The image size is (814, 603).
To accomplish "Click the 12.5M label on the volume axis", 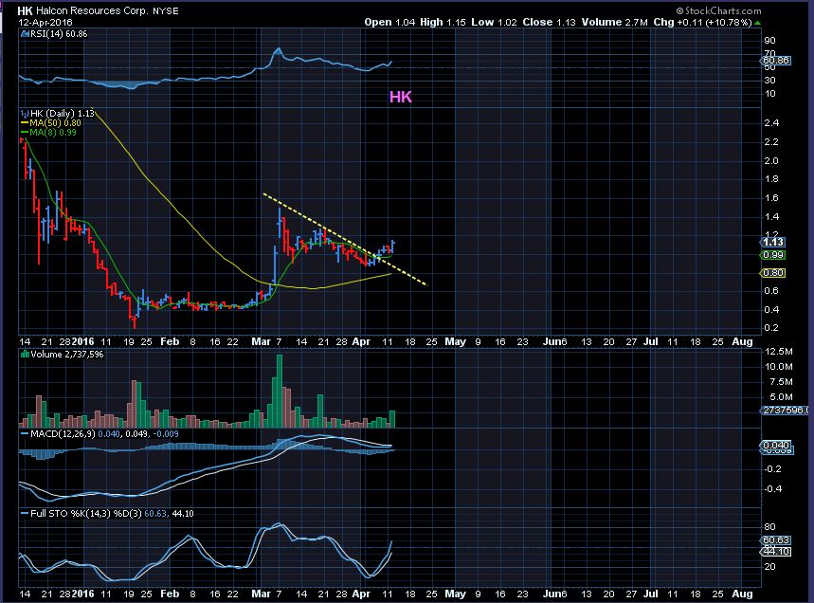I will (x=779, y=352).
